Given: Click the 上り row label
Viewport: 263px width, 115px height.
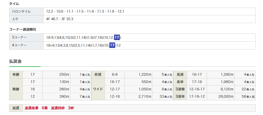Looking at the screenshot, I should (15, 19).
